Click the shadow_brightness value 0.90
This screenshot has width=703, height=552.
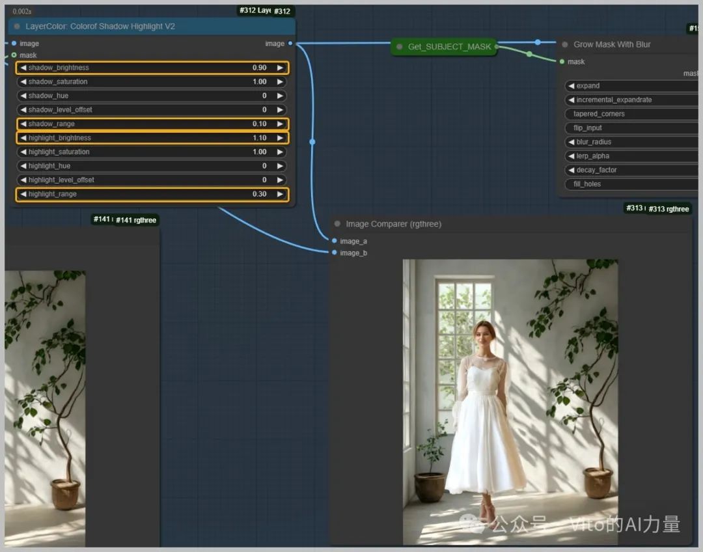pyautogui.click(x=260, y=68)
